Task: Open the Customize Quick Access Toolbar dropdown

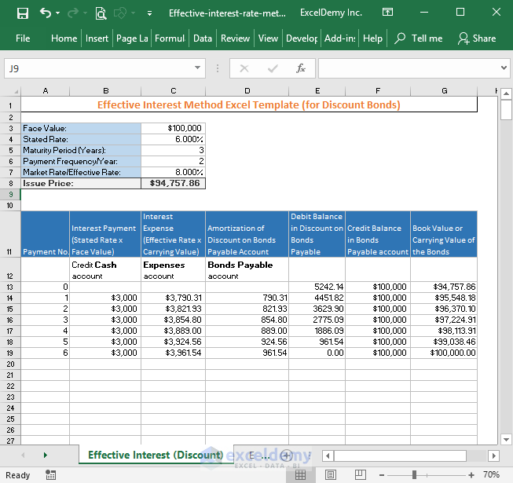Action: (150, 13)
